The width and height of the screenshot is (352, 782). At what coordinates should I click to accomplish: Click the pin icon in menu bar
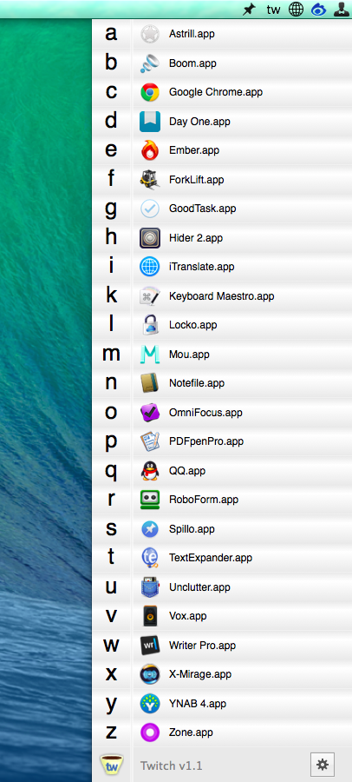pos(249,10)
